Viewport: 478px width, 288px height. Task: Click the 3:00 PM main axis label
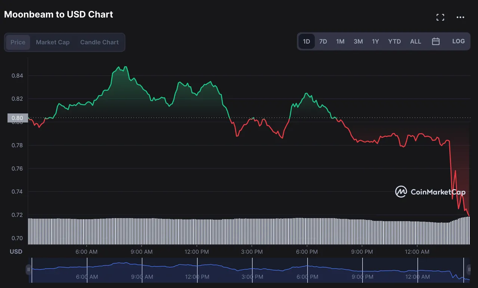[x=252, y=252]
